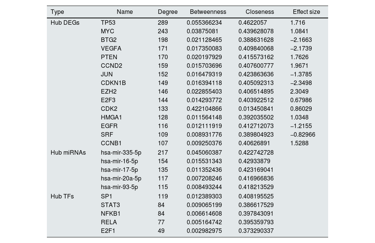Click EZH2 effect size value 2.3049
Image resolution: width=375 pixels, height=243 pixels.
pyautogui.click(x=299, y=92)
